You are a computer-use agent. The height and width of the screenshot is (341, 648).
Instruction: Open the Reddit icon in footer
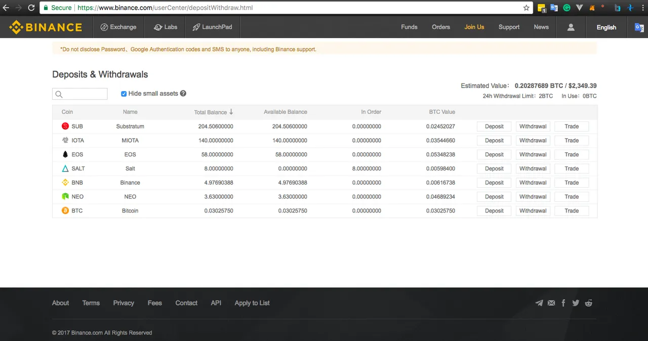(588, 303)
